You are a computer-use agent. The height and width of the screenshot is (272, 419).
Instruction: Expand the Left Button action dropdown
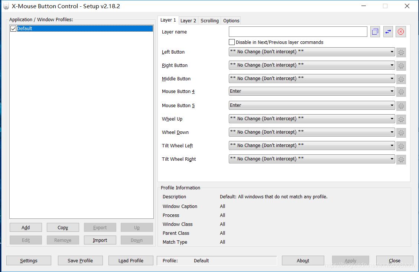pyautogui.click(x=312, y=52)
